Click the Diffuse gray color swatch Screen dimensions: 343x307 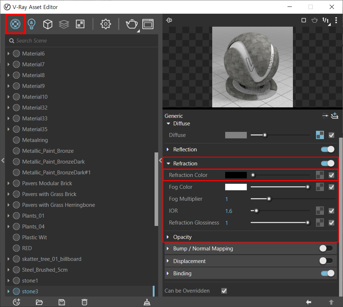pos(236,135)
